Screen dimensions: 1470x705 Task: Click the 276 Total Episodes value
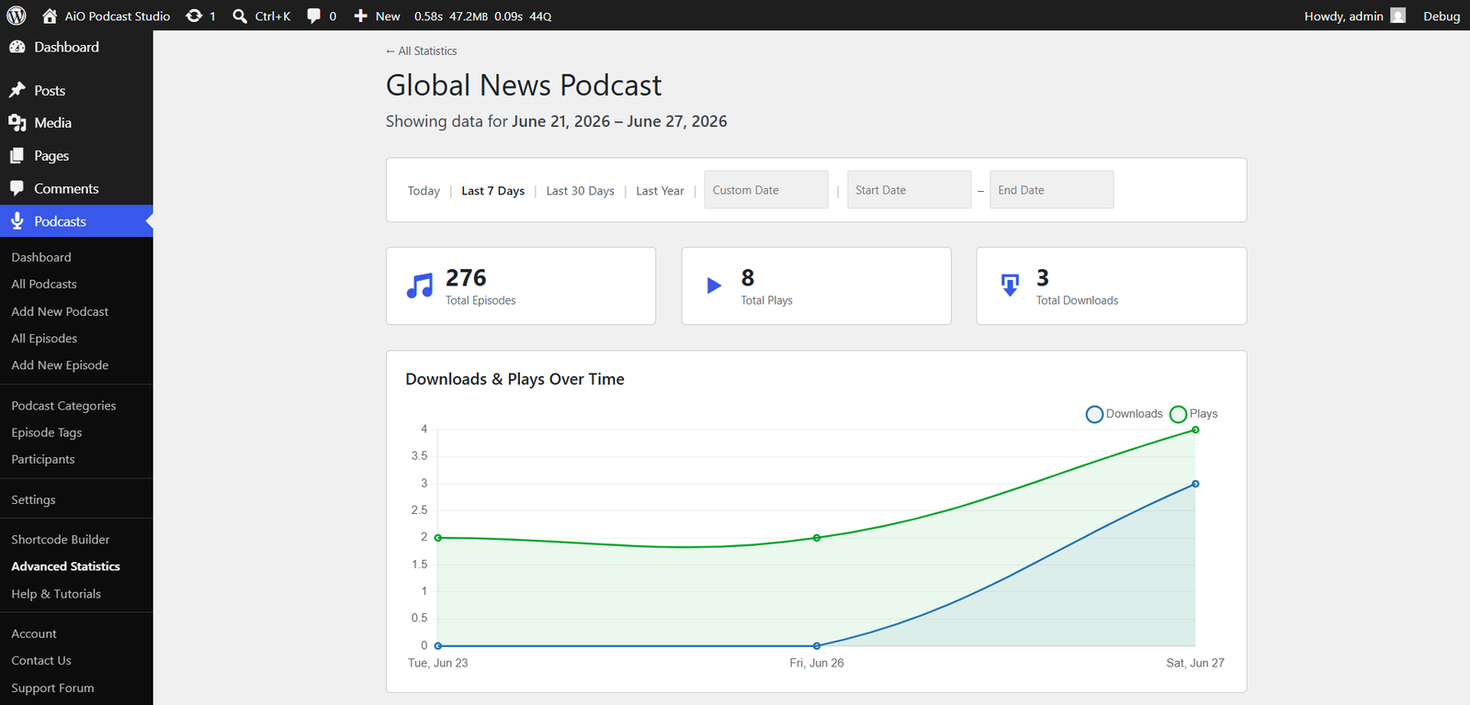466,278
